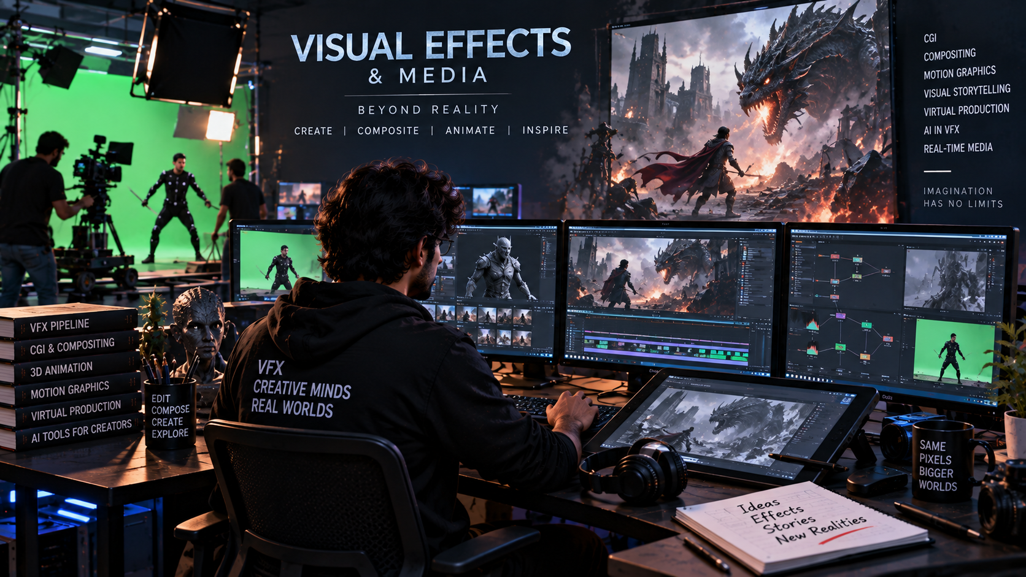
Task: Select the pink node in the node graph
Action: pos(841,316)
